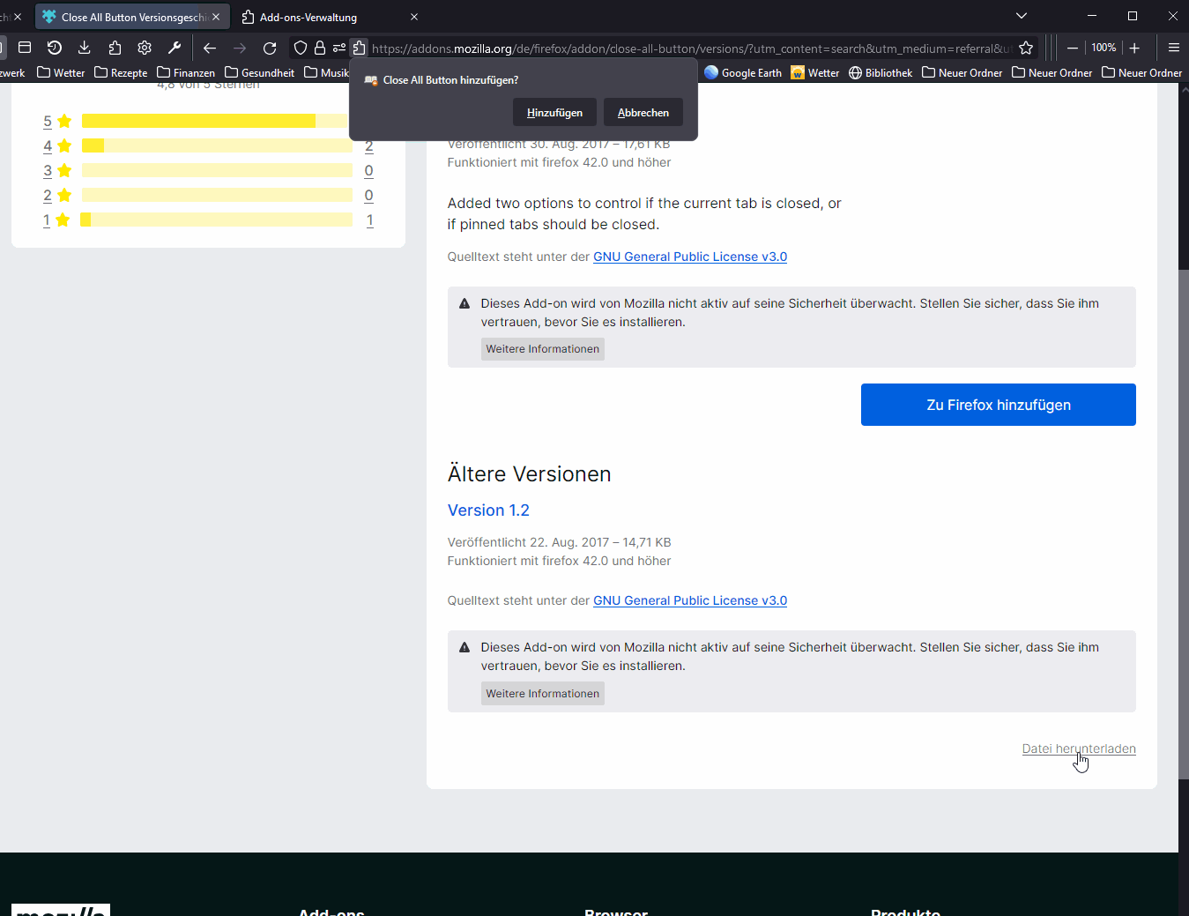Click the wrench developer tools icon
Screen dimensions: 1189x916
(175, 48)
